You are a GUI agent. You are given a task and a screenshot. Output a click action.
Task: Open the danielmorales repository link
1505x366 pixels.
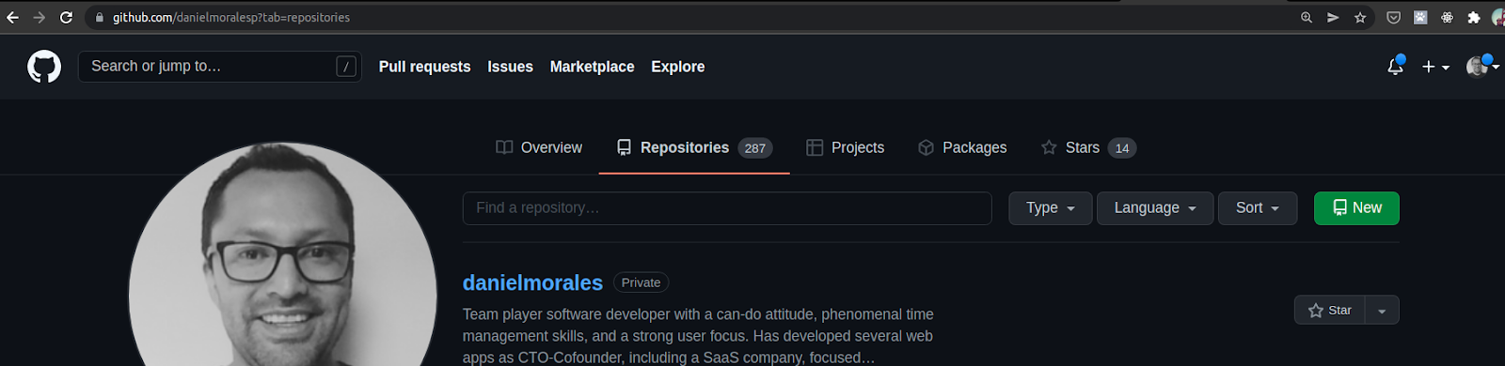click(532, 282)
